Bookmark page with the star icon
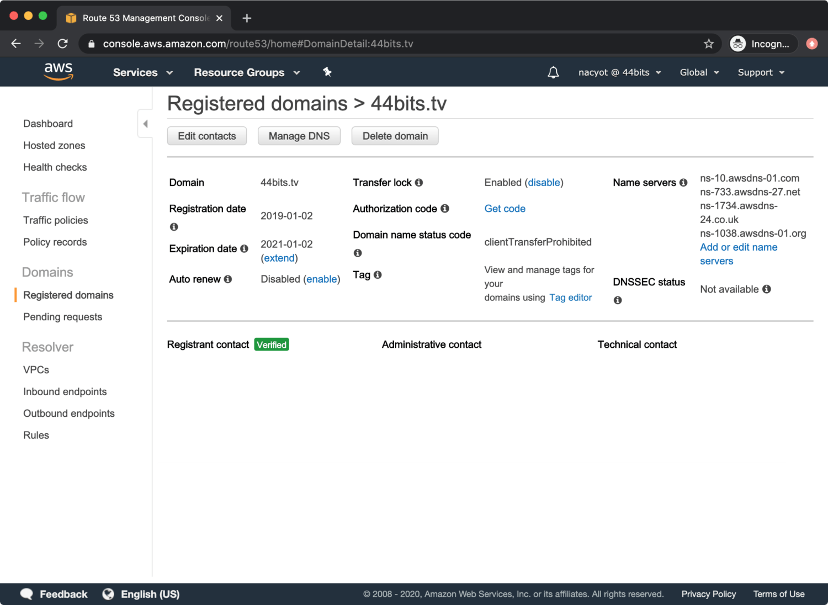Image resolution: width=828 pixels, height=605 pixels. pyautogui.click(x=709, y=44)
